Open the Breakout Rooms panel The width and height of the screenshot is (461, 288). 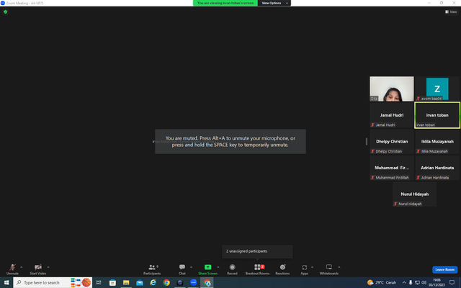(257, 269)
